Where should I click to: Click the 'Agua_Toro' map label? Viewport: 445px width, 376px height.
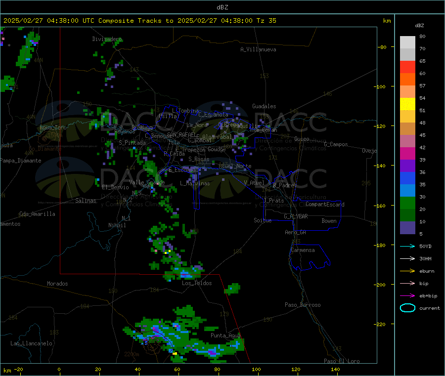click(53, 127)
